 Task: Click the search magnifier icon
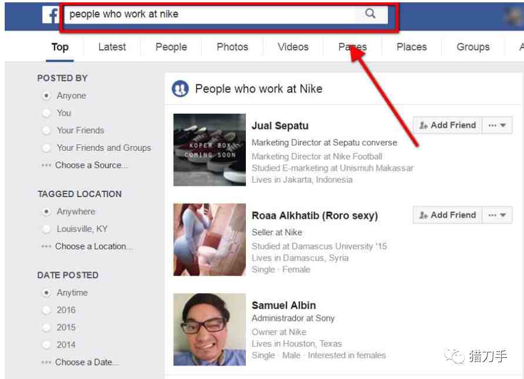tap(370, 13)
